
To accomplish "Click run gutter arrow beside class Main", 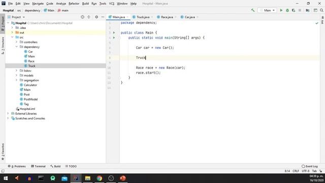I will 114,33.
